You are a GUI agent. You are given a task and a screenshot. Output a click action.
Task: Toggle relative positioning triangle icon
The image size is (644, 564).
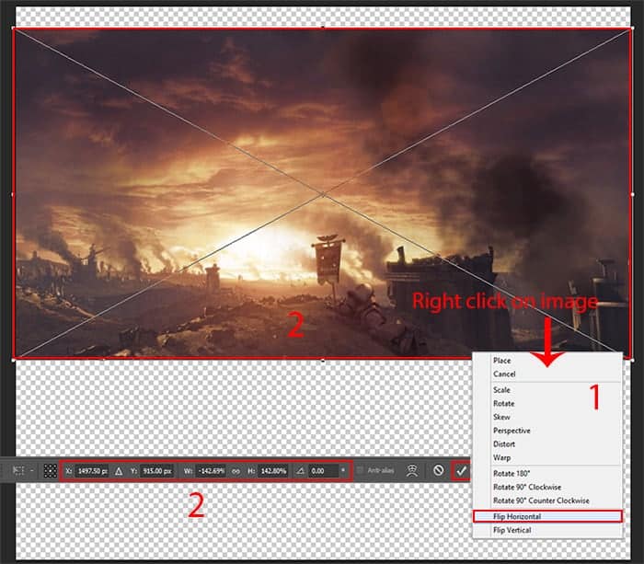[x=118, y=470]
